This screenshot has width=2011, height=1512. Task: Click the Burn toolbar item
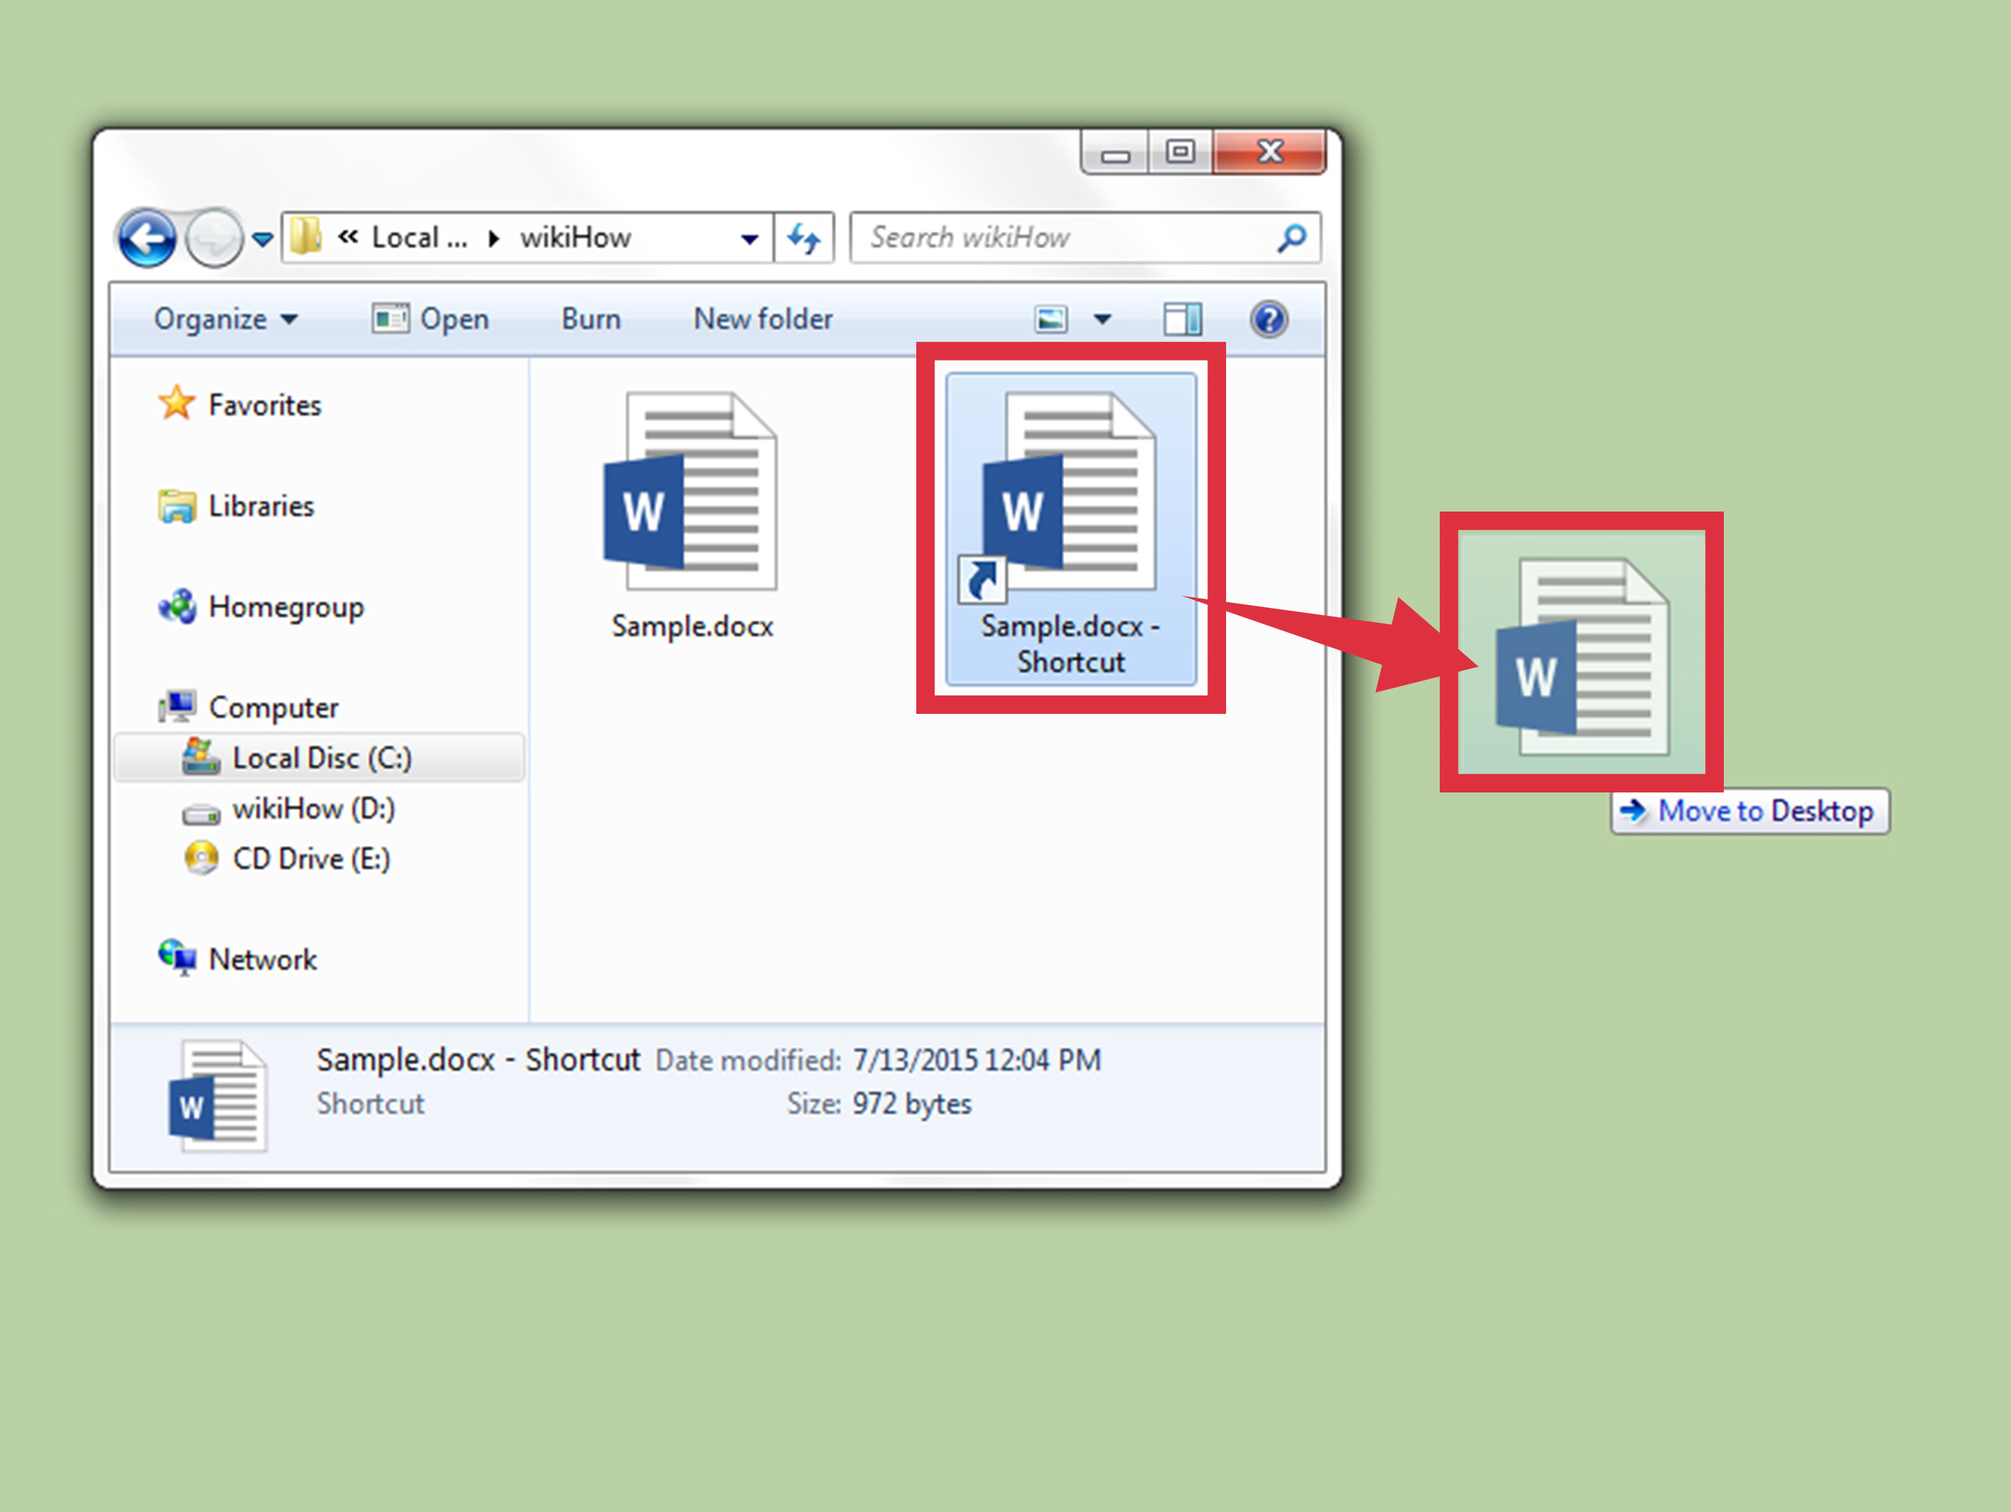(x=590, y=318)
